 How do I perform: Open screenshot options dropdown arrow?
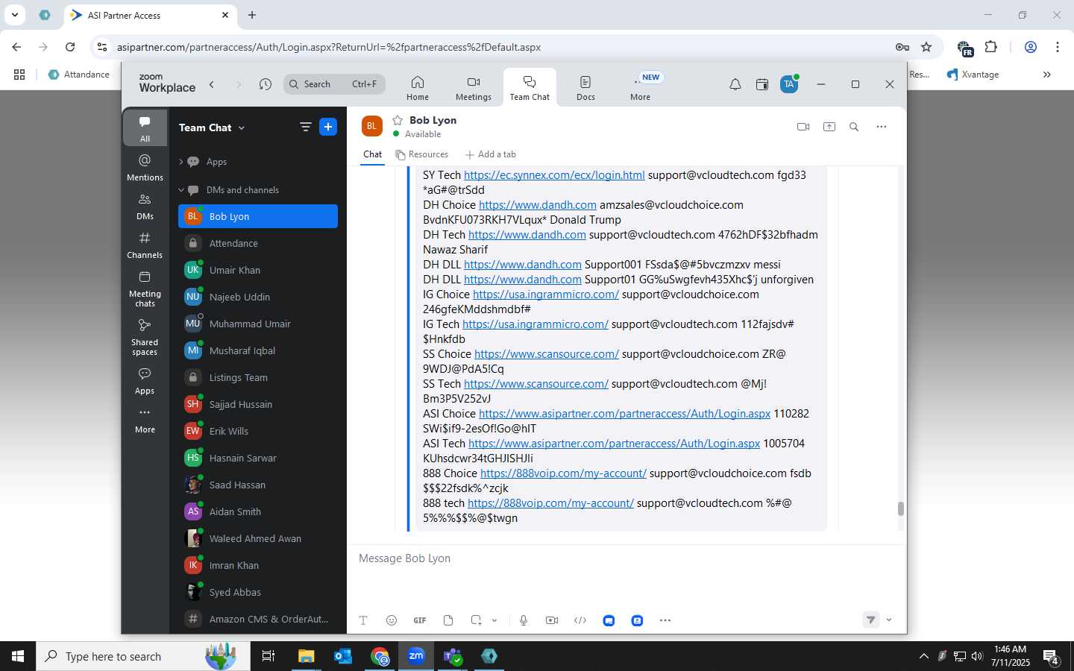click(494, 620)
